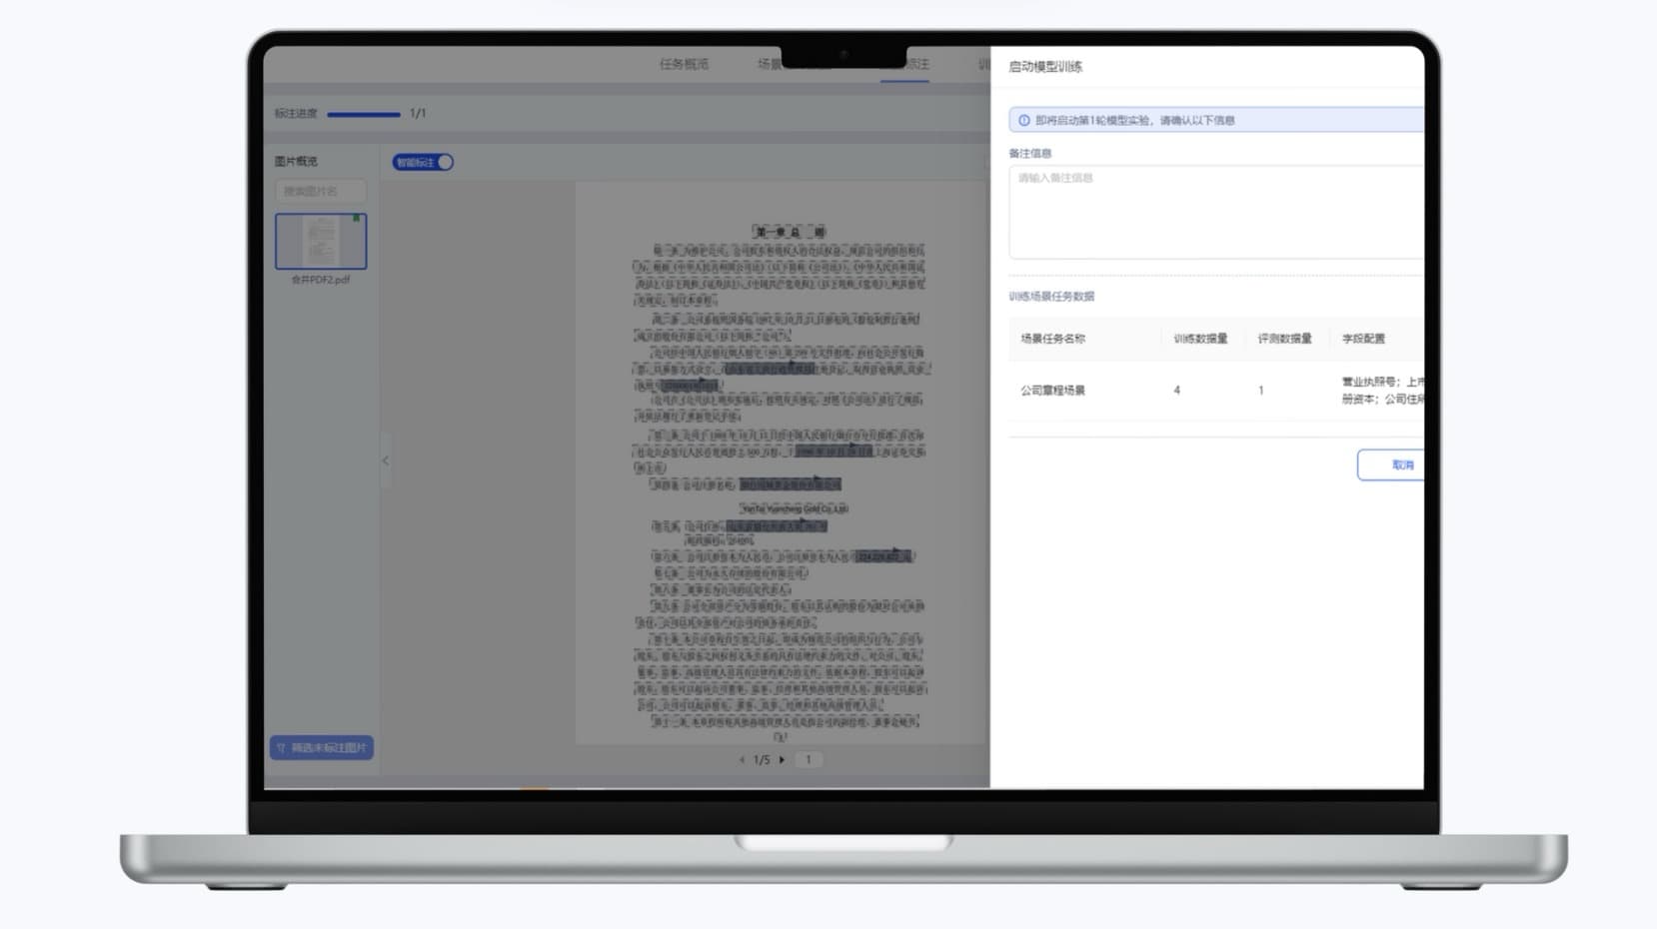Click the filter icon on 筛选未标注图片 button
Viewport: 1657px width, 929px height.
[x=282, y=748]
